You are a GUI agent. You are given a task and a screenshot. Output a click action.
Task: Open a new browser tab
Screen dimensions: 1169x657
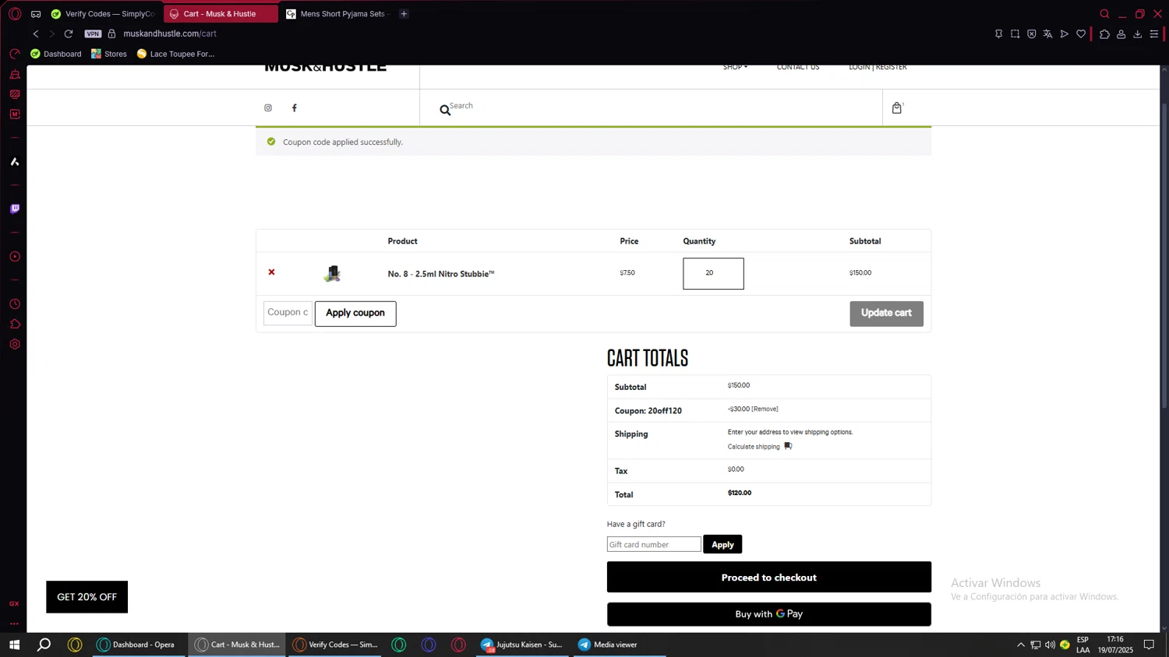pos(404,14)
